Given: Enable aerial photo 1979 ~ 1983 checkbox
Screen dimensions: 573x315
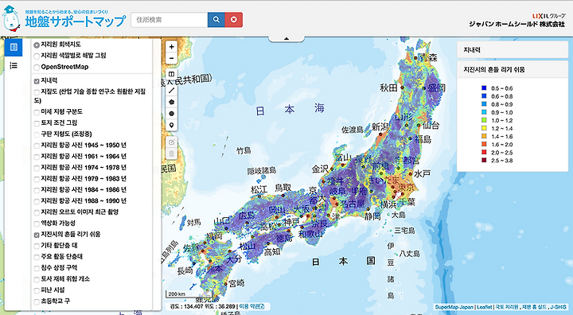Looking at the screenshot, I should [37, 179].
